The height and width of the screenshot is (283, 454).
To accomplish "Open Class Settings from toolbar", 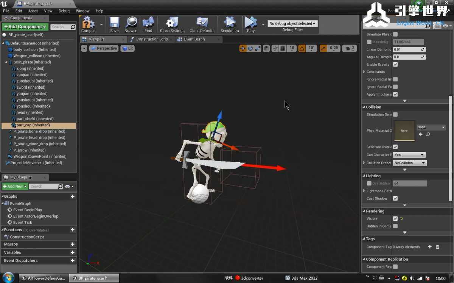I will coord(172,24).
